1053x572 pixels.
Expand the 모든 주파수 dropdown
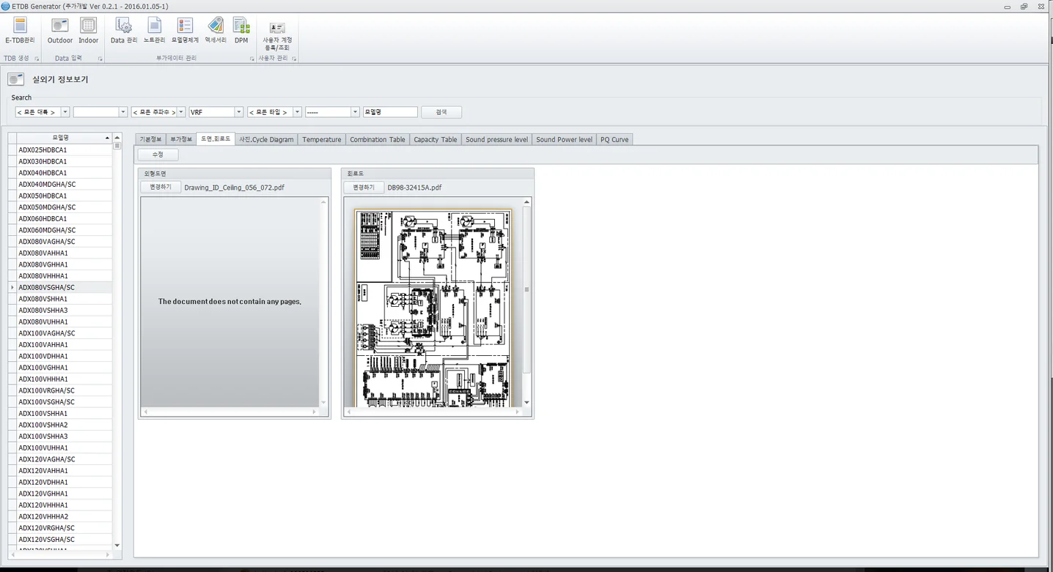pos(181,112)
